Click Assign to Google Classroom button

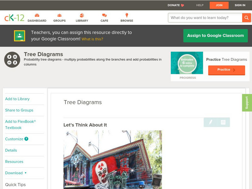215,36
